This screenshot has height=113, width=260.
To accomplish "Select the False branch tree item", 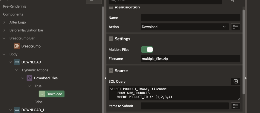I will 38,102.
